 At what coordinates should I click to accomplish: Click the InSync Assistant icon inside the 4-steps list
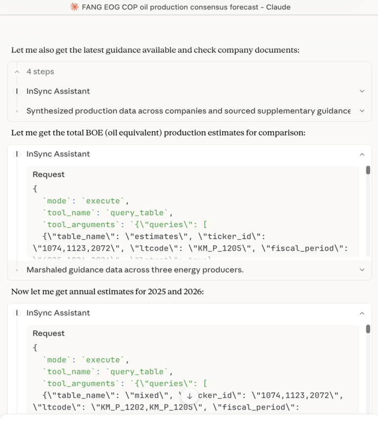pos(17,91)
